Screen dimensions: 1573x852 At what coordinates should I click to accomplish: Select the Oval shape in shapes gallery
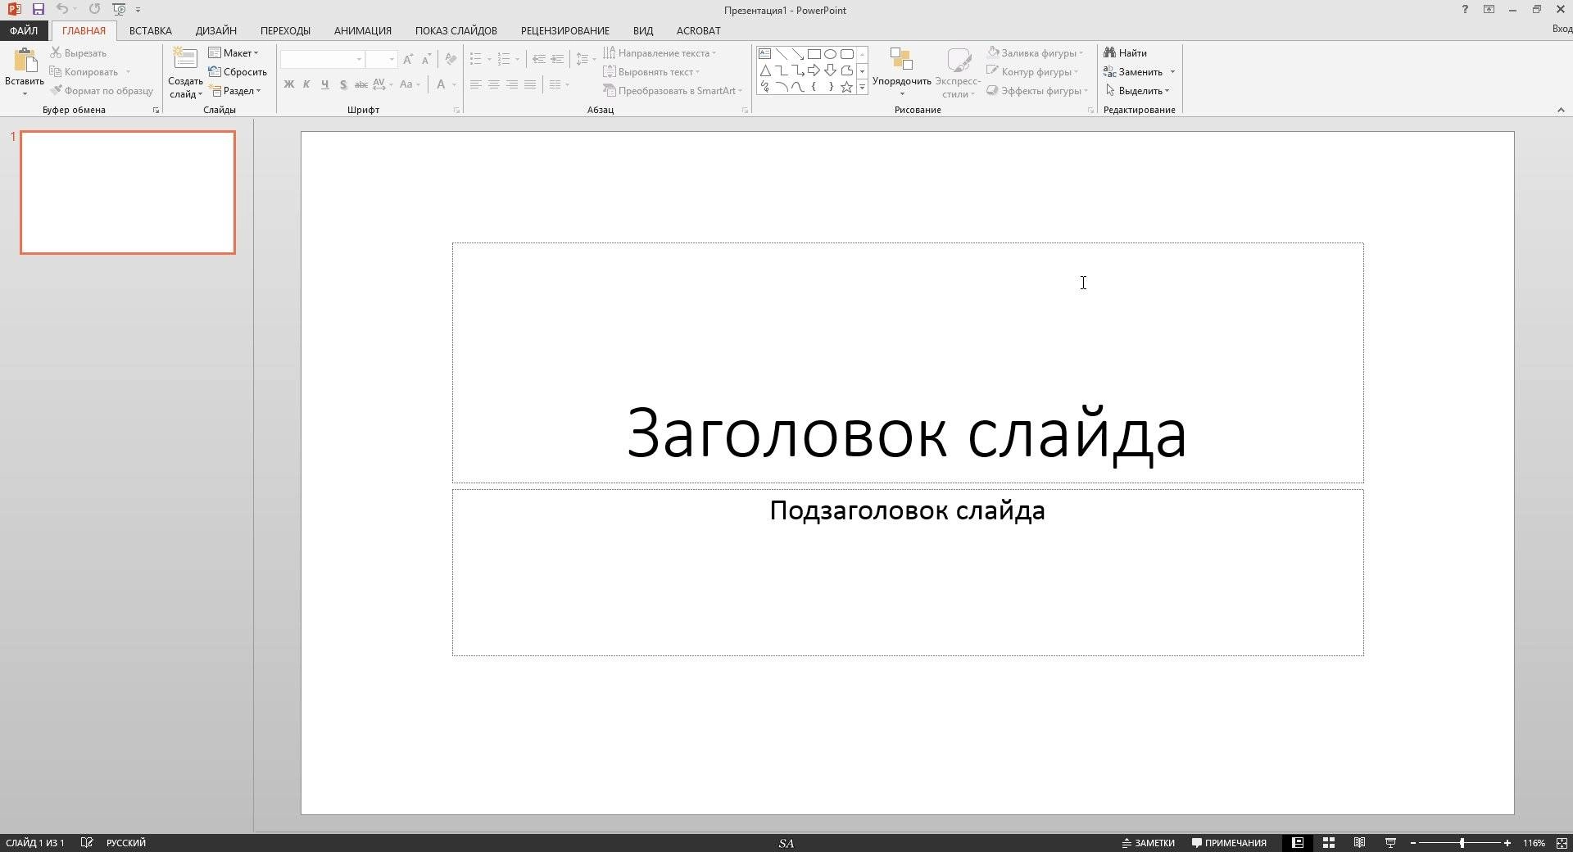pyautogui.click(x=830, y=54)
